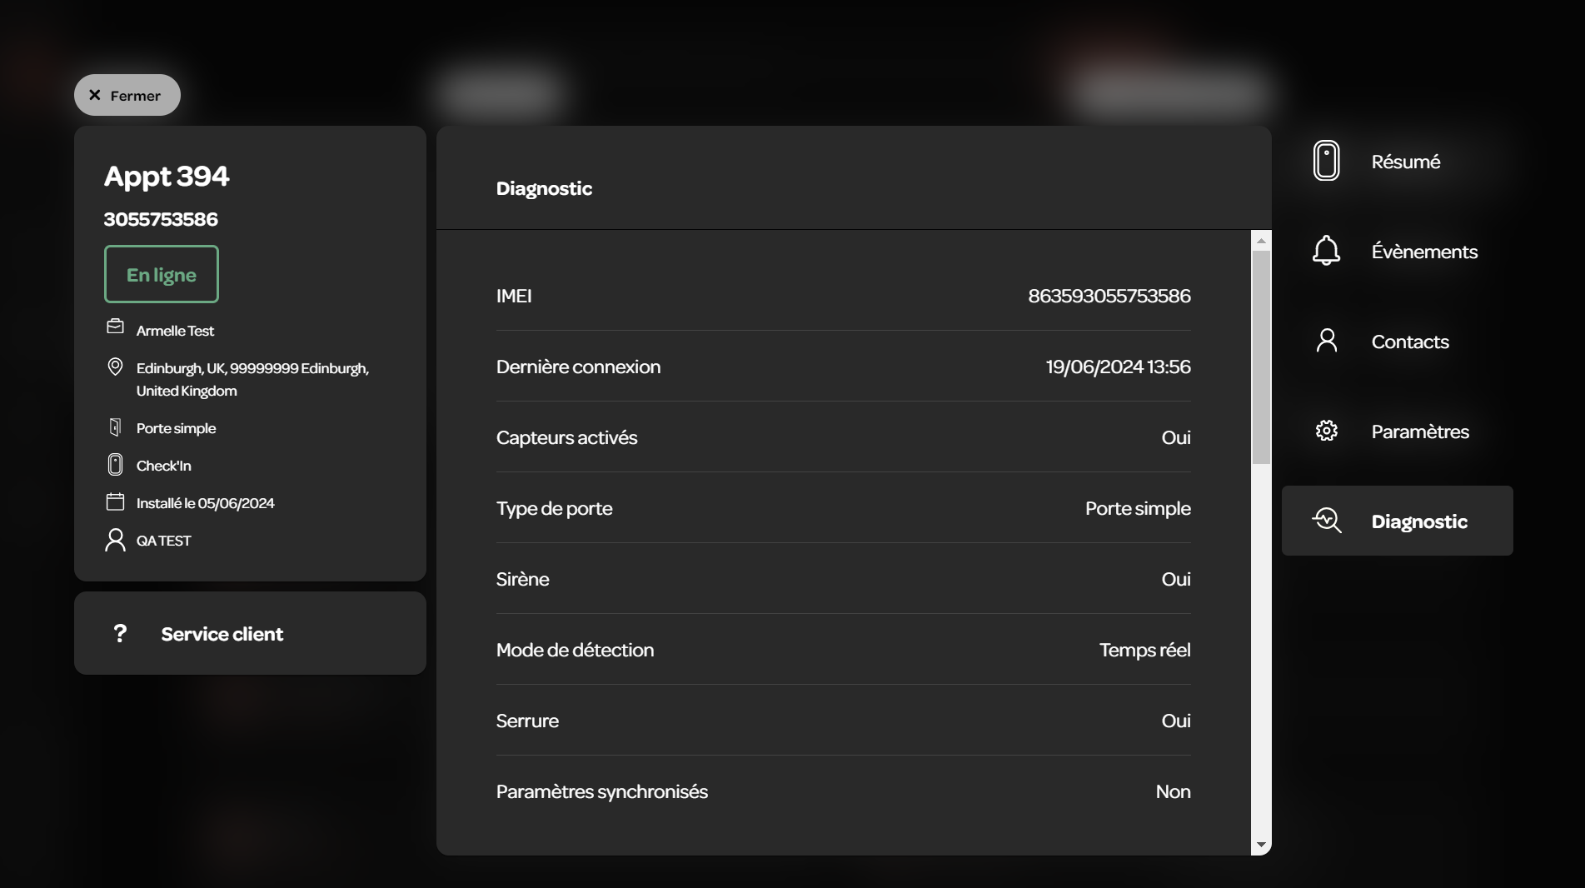Click the Évènements bell icon
1585x888 pixels.
[x=1326, y=251]
